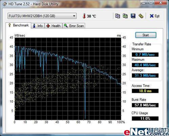Click the Exit button
The image size is (169, 136).
coord(154,16)
